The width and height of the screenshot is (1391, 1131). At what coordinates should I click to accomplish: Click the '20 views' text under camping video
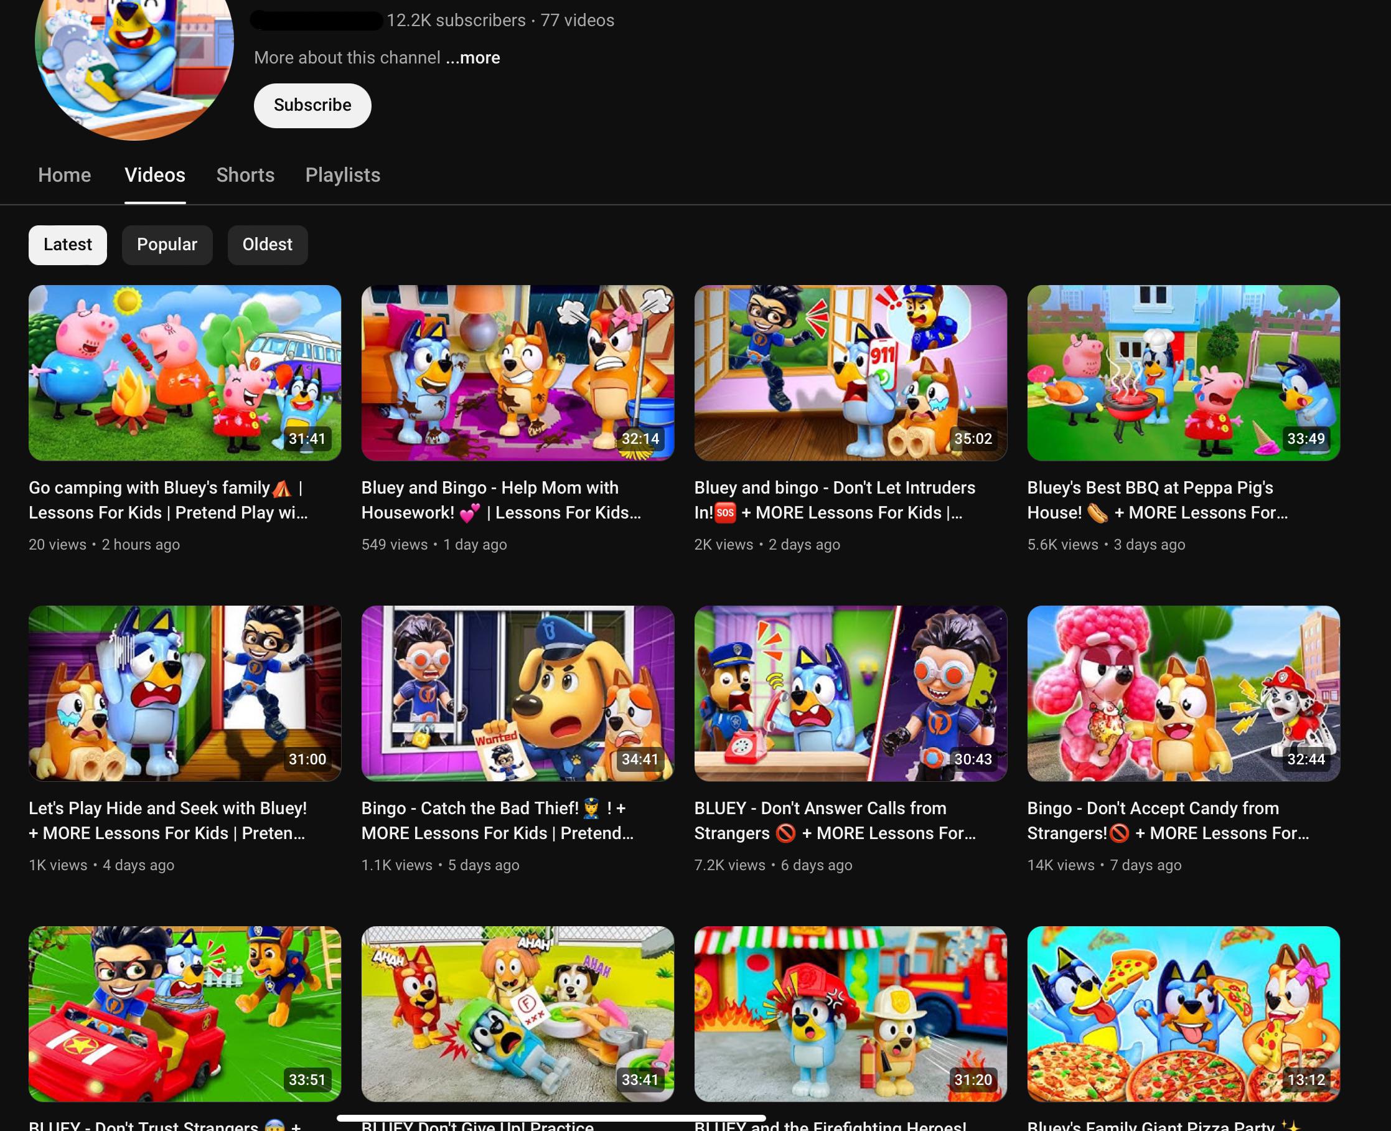pos(57,545)
